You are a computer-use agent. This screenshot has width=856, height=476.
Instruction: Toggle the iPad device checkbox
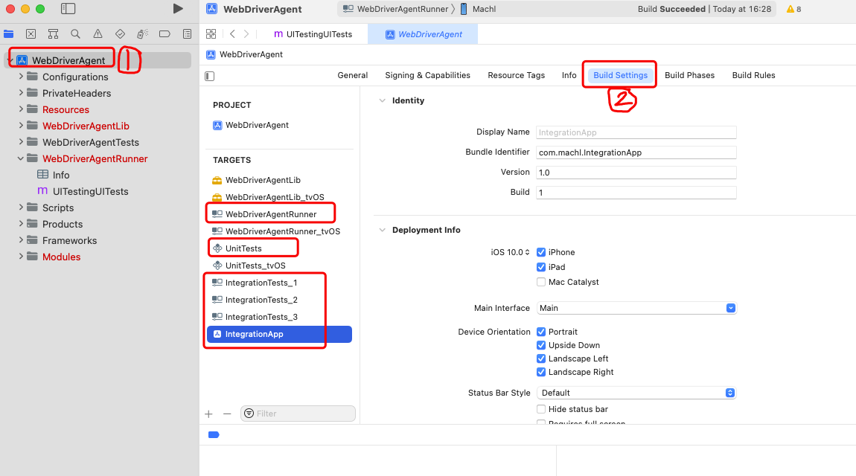coord(541,267)
